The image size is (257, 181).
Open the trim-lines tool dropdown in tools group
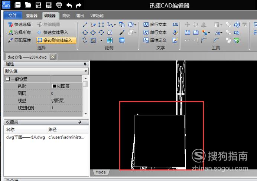click(x=221, y=33)
